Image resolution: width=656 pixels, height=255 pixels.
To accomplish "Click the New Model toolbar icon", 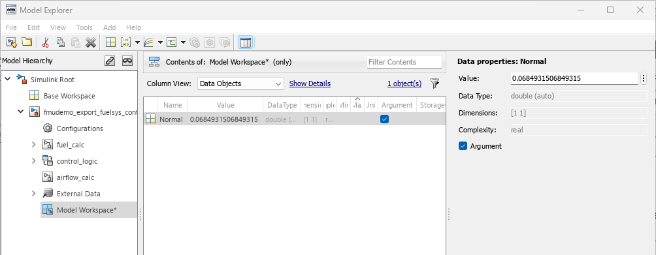I will [x=12, y=42].
